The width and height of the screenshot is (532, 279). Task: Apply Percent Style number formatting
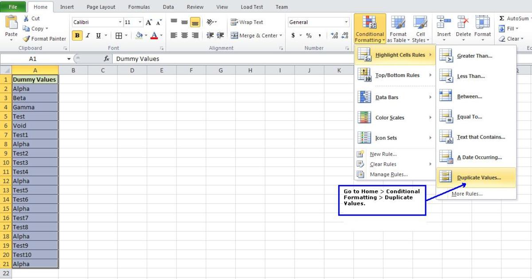[x=309, y=35]
